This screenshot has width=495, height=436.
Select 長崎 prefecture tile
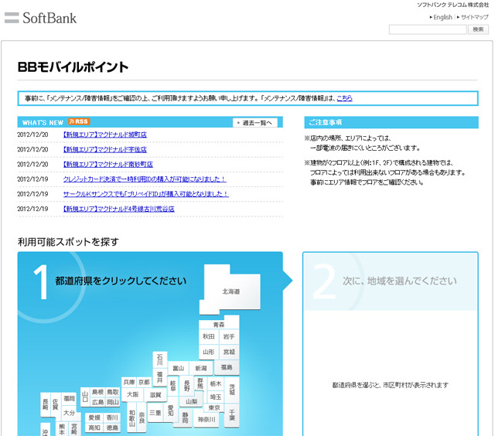coord(45,404)
